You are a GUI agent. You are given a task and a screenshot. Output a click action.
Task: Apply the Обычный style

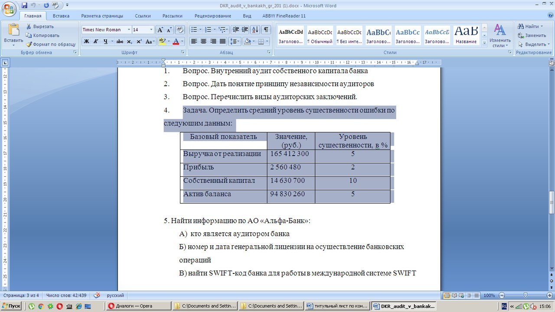click(320, 35)
